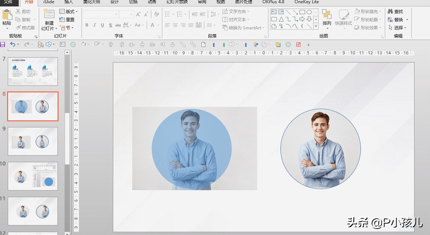Switch to the Design (设计) tab
The height and width of the screenshot is (235, 430).
coord(115,2)
